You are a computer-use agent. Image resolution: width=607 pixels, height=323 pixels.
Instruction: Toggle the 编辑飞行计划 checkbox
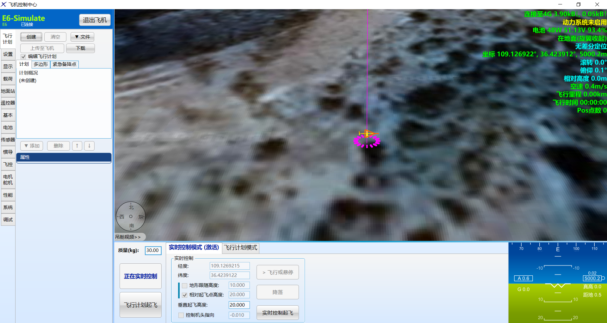pos(23,57)
